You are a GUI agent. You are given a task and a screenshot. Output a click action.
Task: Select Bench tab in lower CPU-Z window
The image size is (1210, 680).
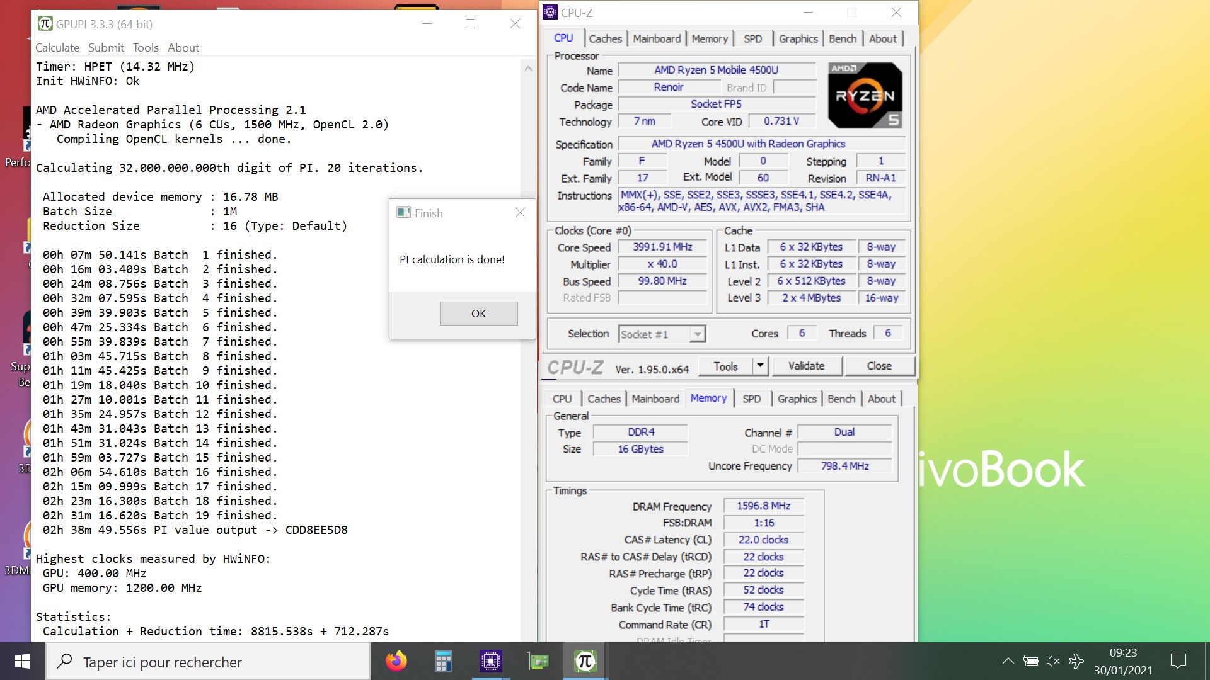pos(841,399)
